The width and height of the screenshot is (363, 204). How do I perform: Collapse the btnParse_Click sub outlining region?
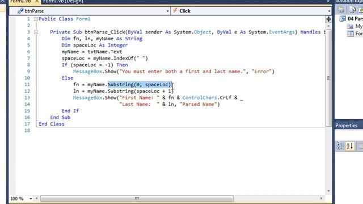point(36,32)
